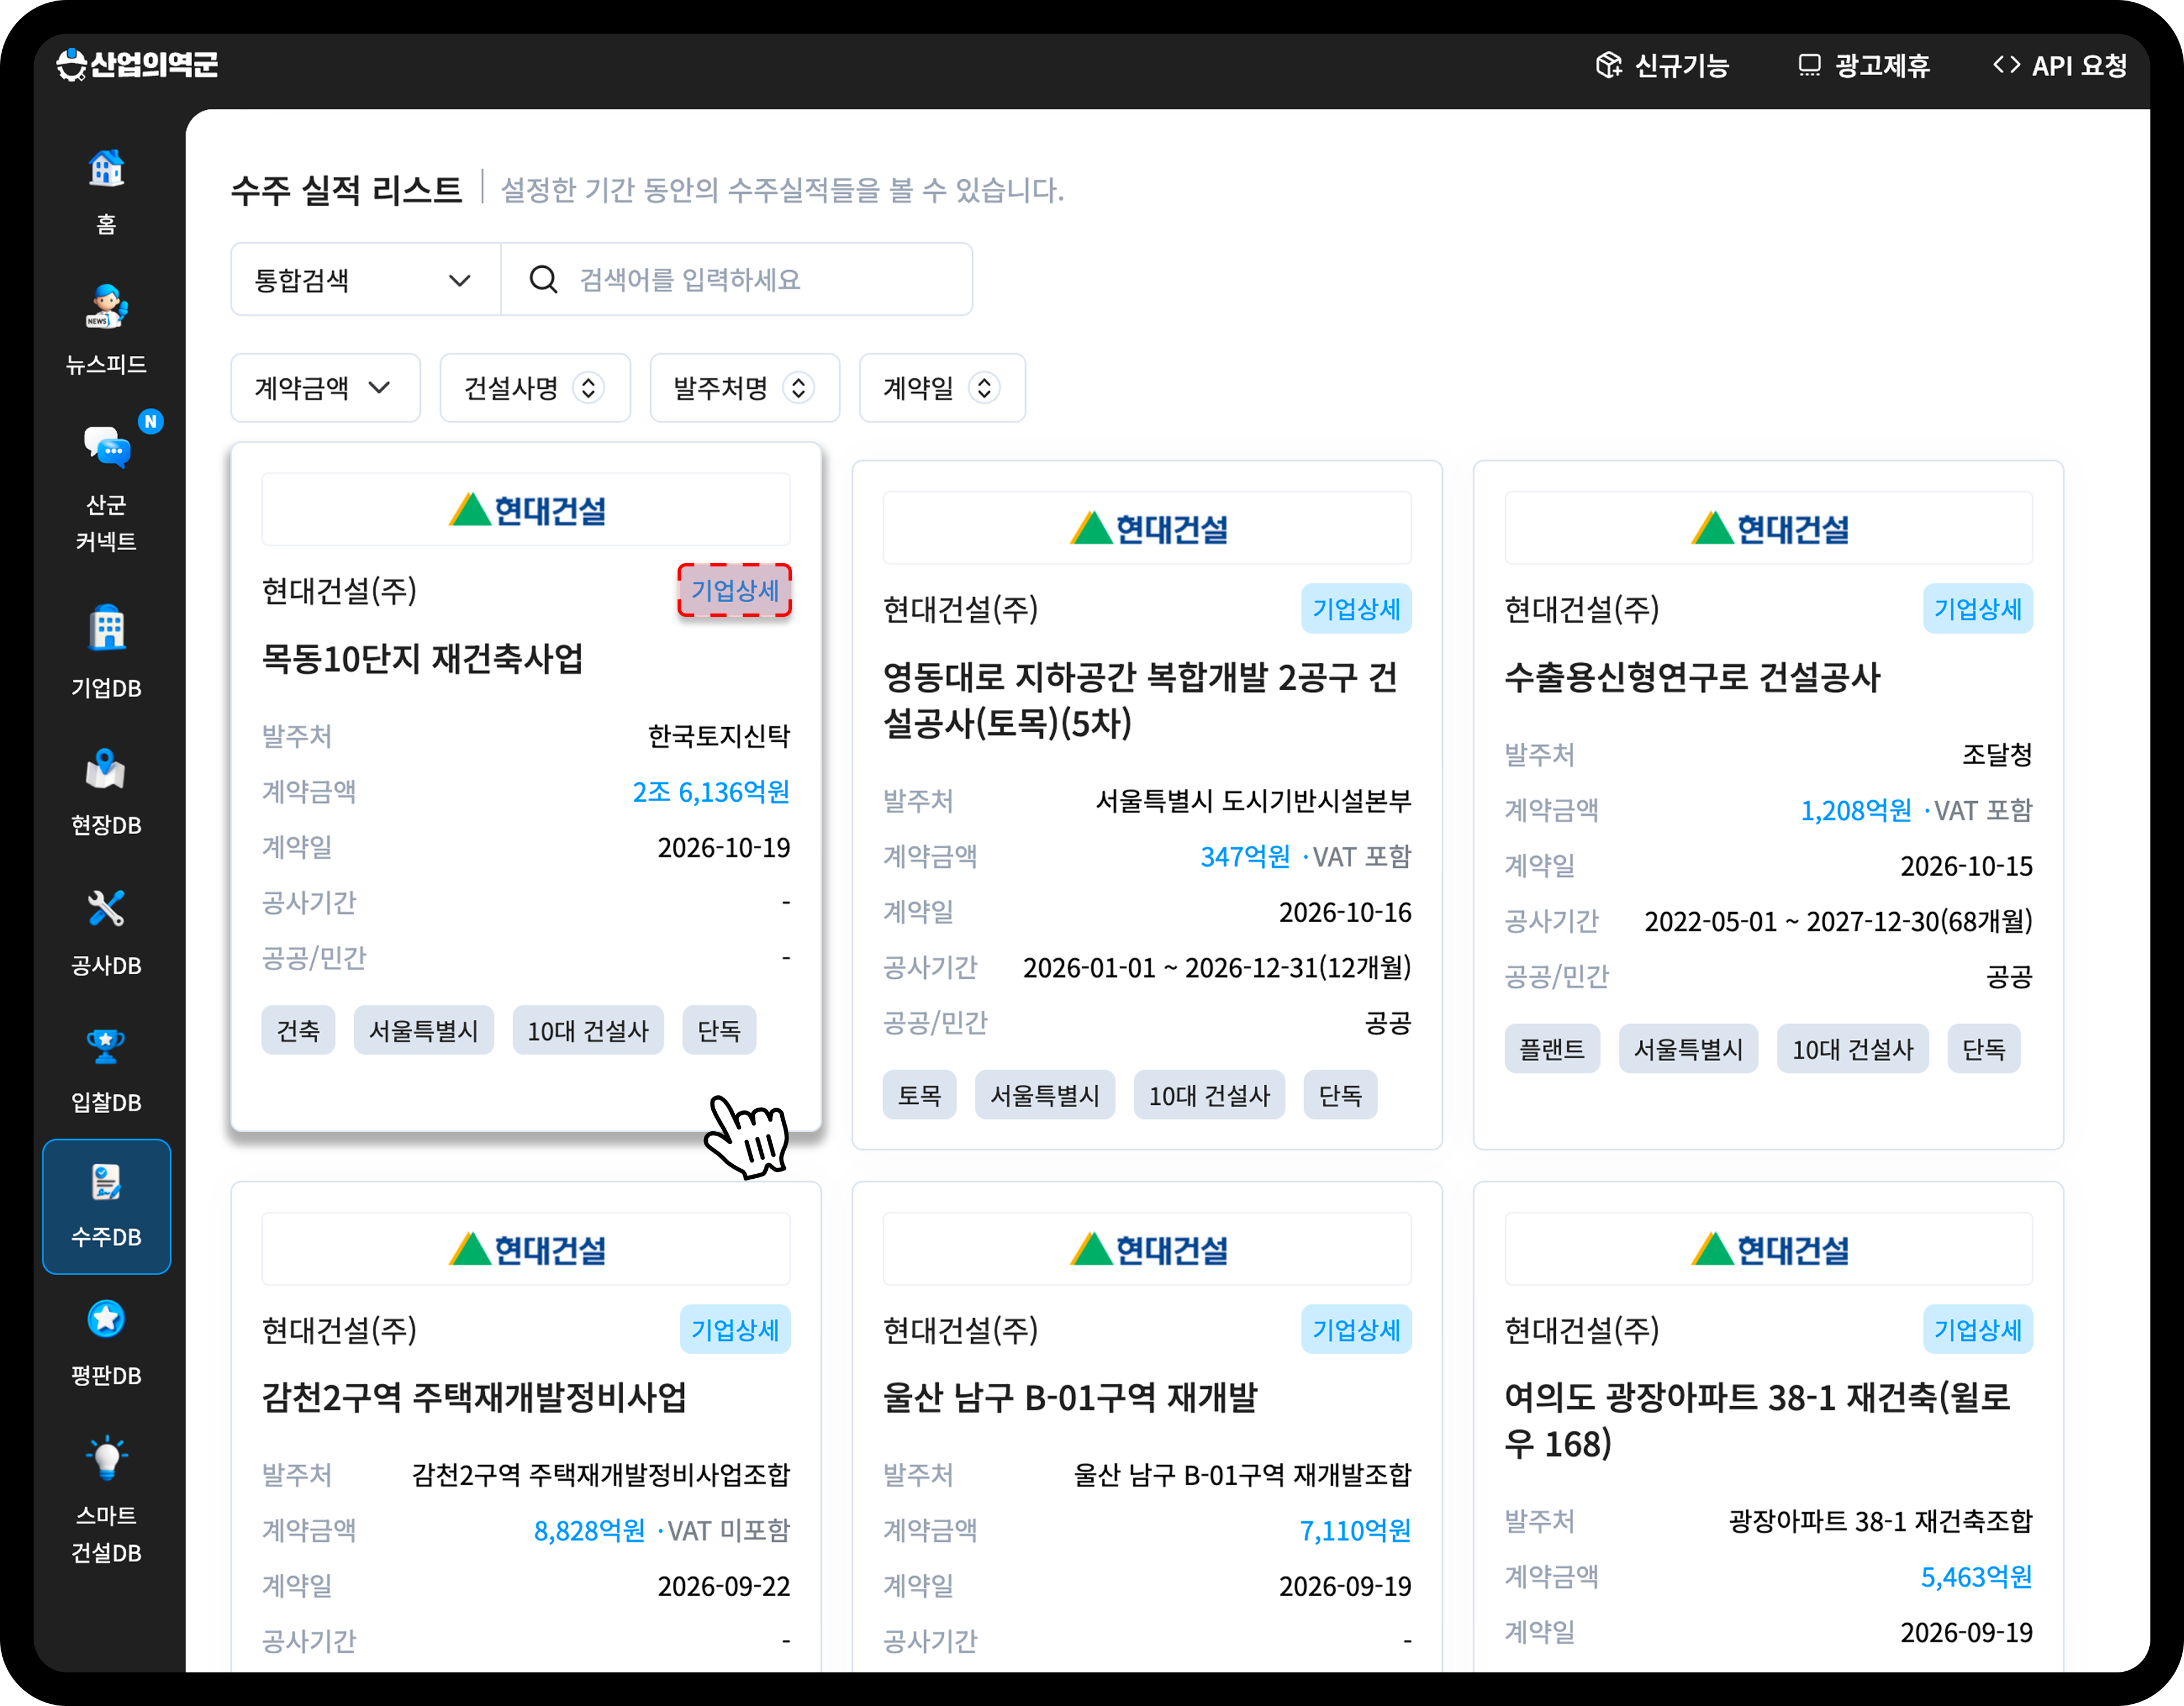Screen dimensions: 2184x1706
Task: Click the 산업의역군 logo in header
Action: [137, 64]
